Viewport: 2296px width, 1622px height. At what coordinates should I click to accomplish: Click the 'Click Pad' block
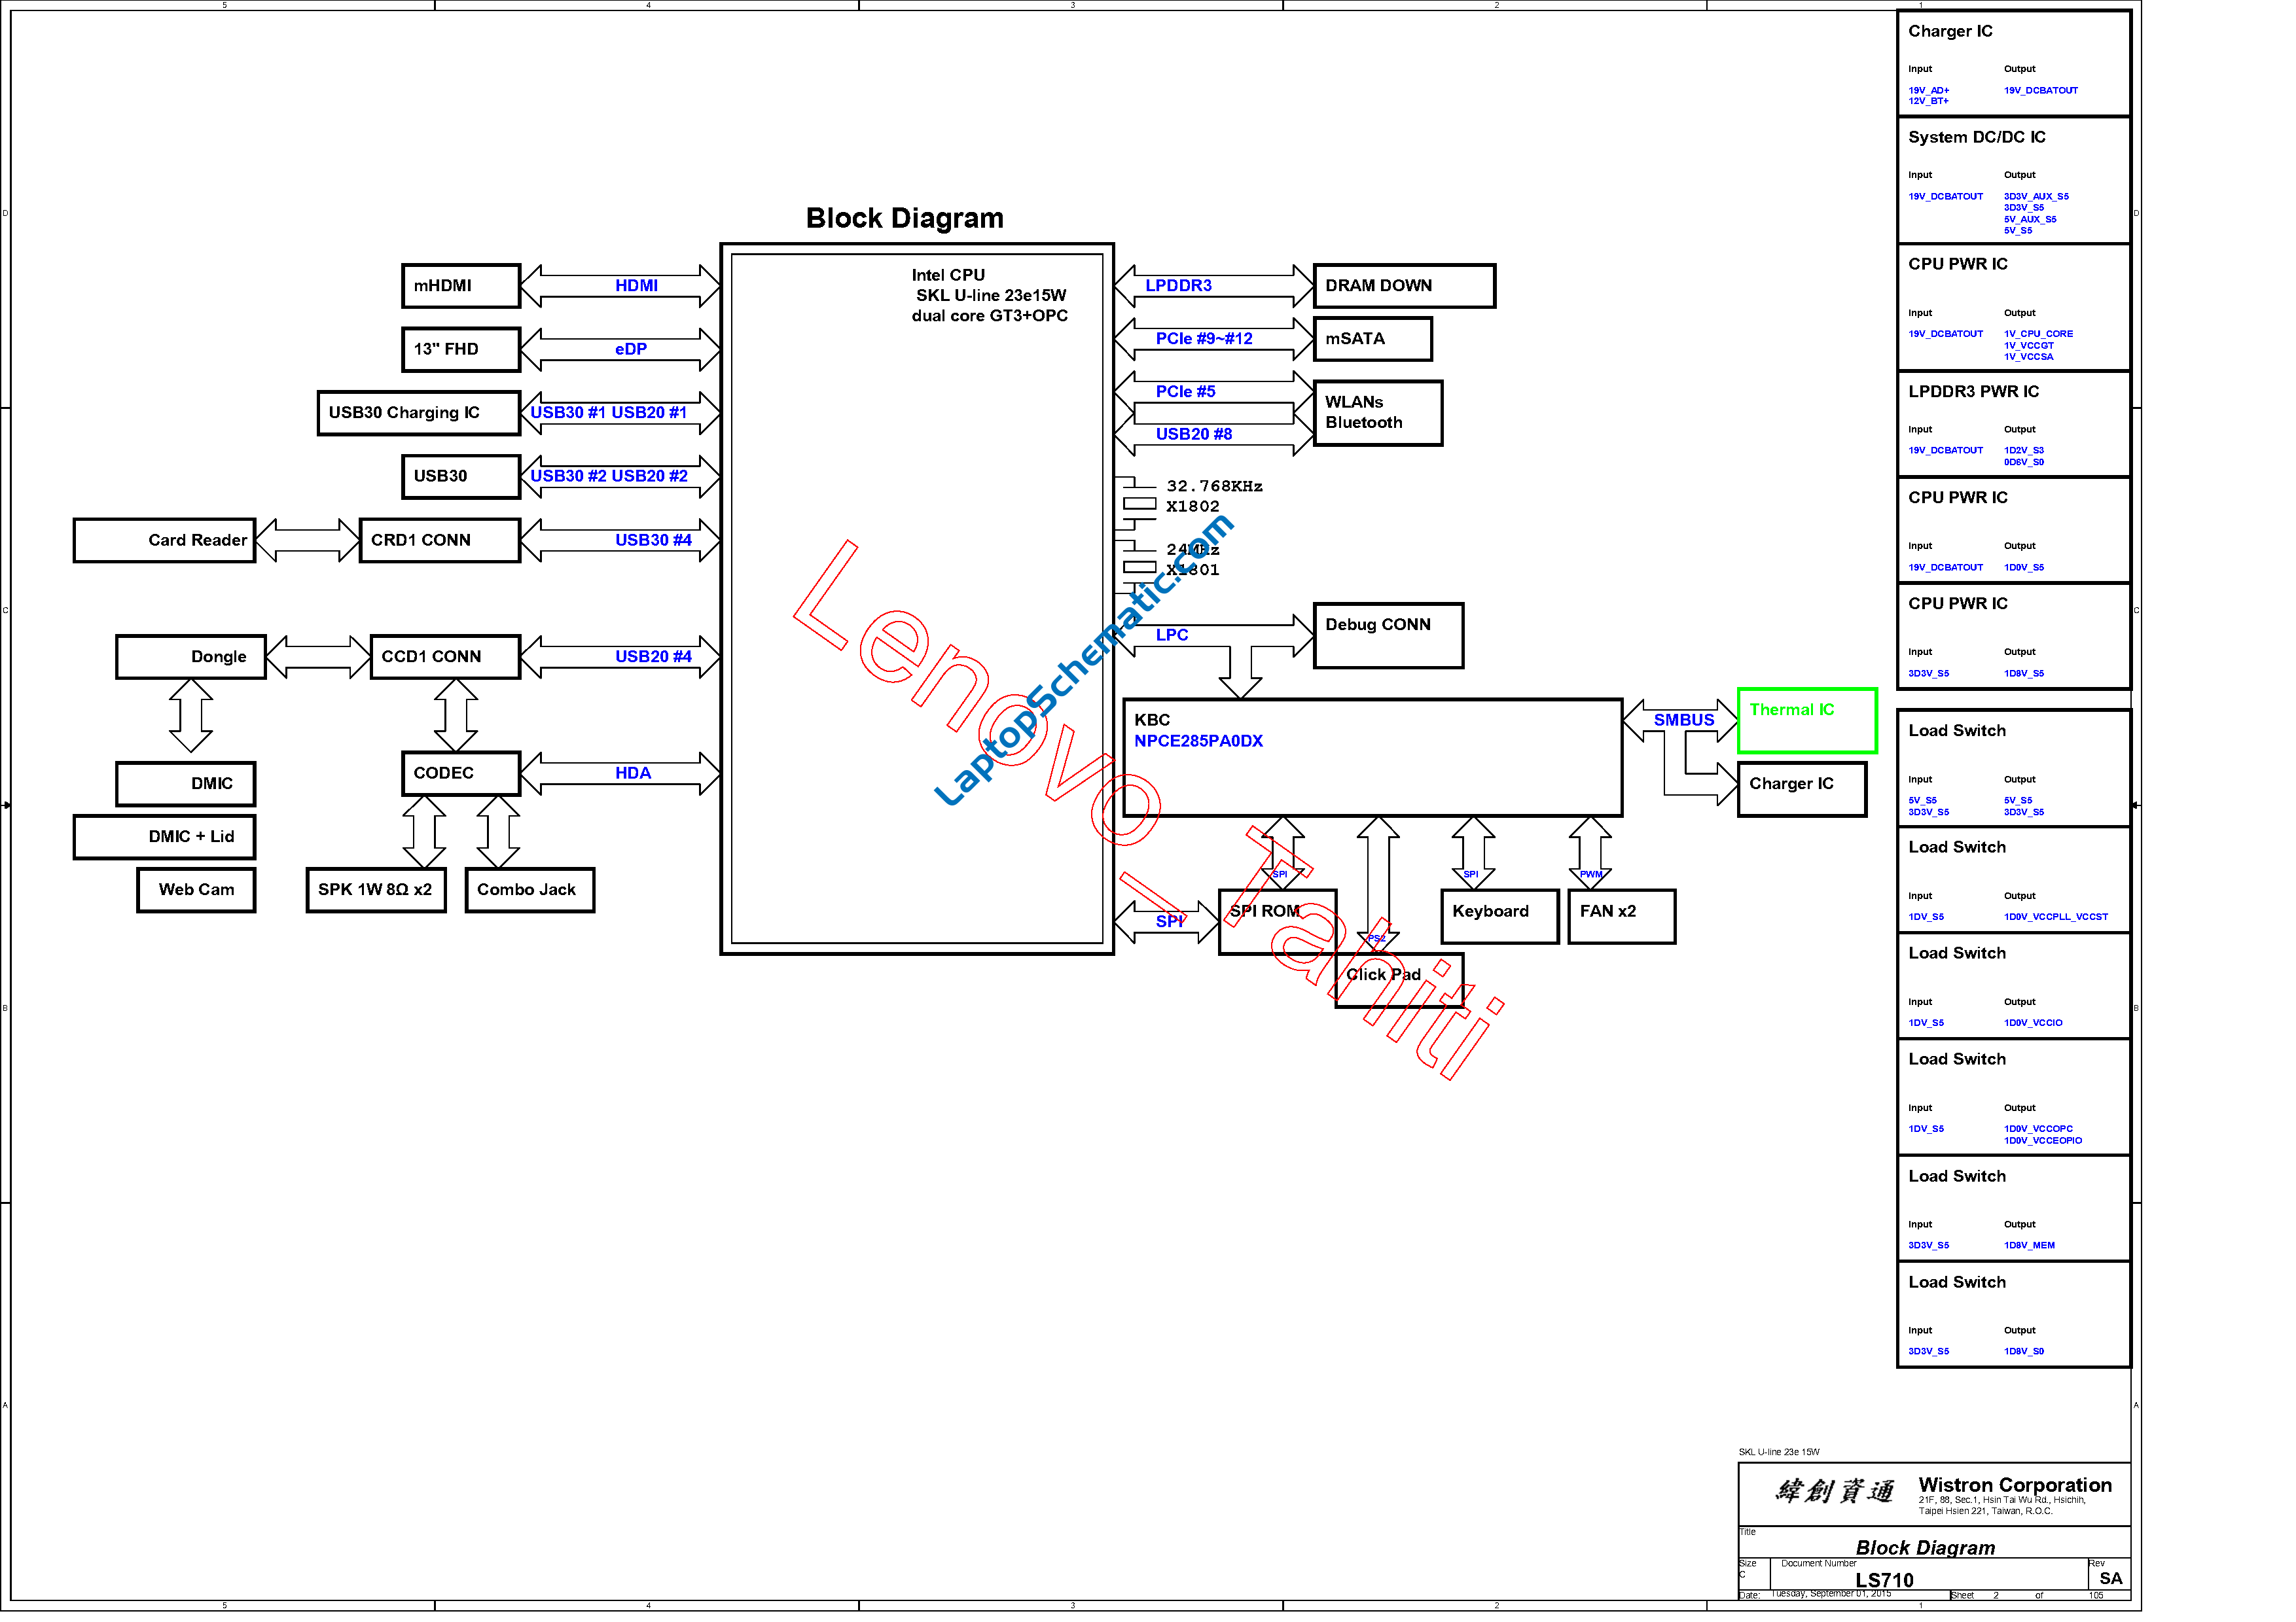click(x=1399, y=980)
